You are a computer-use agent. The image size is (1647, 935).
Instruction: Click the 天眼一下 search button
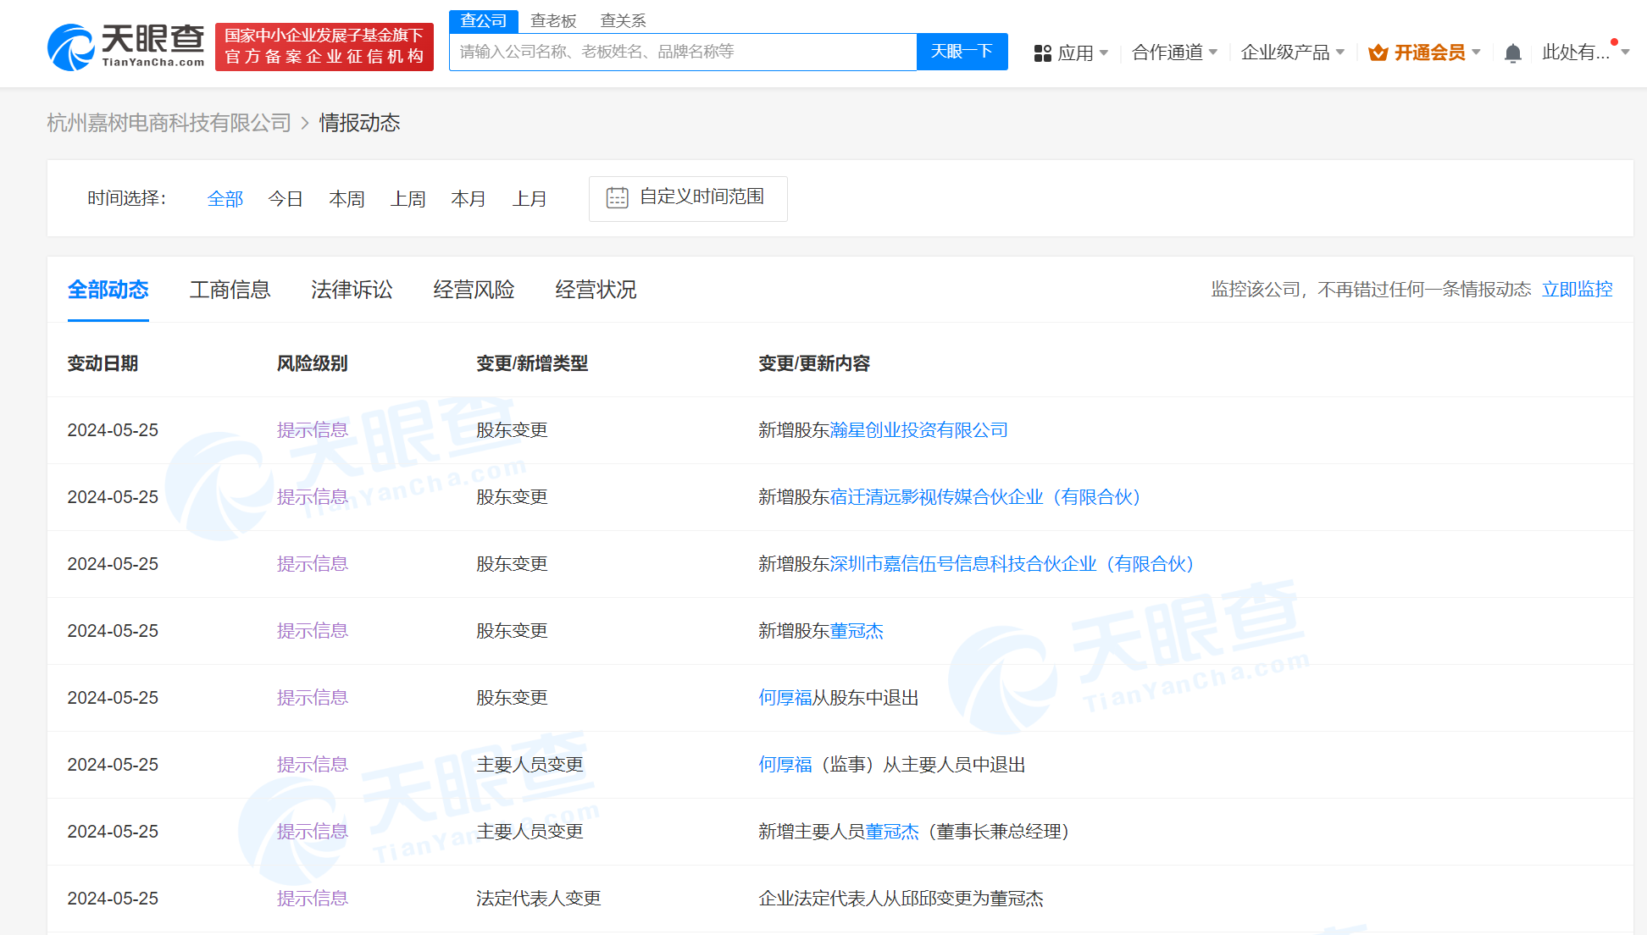click(962, 52)
